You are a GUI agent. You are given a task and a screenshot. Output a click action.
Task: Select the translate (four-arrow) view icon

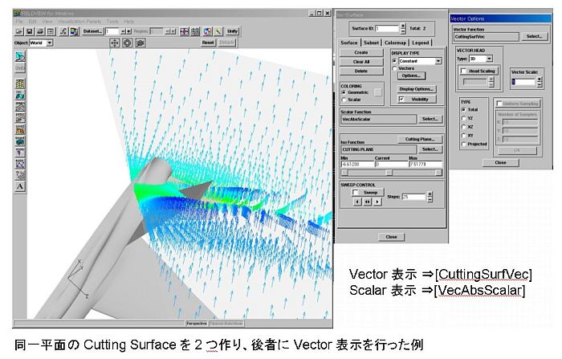[x=114, y=42]
